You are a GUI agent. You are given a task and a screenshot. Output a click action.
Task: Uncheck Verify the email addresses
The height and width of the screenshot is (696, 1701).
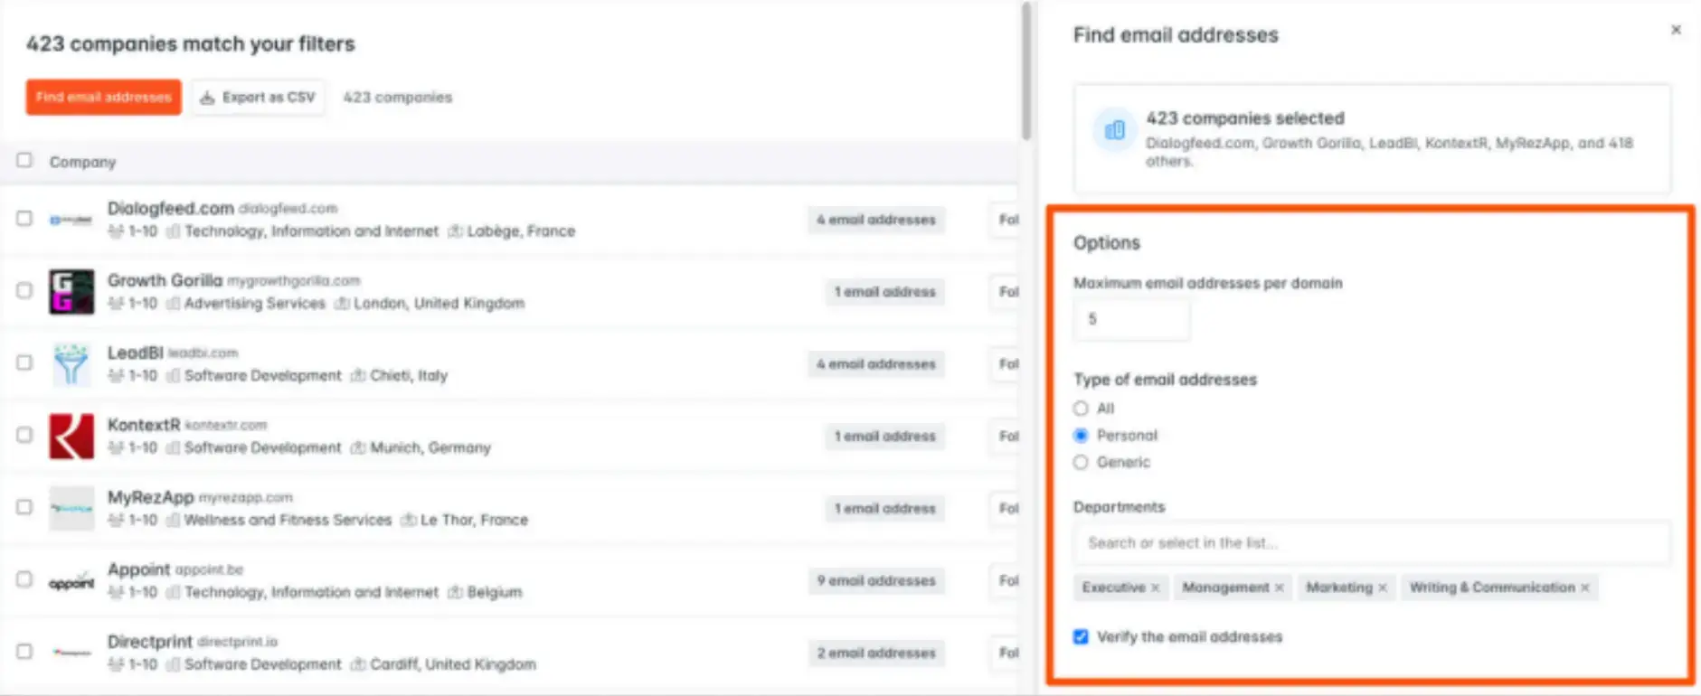pyautogui.click(x=1081, y=637)
